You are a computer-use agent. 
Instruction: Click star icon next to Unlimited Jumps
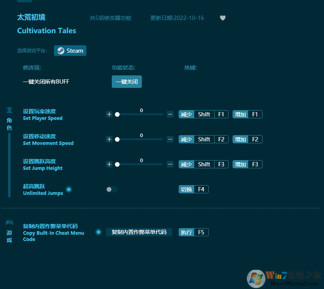click(x=69, y=189)
